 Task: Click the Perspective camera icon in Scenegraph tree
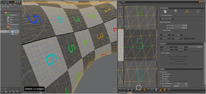click(8, 15)
